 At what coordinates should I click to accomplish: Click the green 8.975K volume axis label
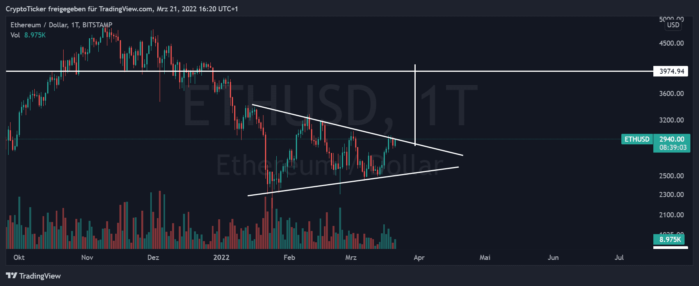(x=670, y=239)
